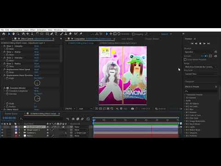Toggle the Snapping checkbox
This screenshot has height=166, width=221.
click(x=133, y=34)
